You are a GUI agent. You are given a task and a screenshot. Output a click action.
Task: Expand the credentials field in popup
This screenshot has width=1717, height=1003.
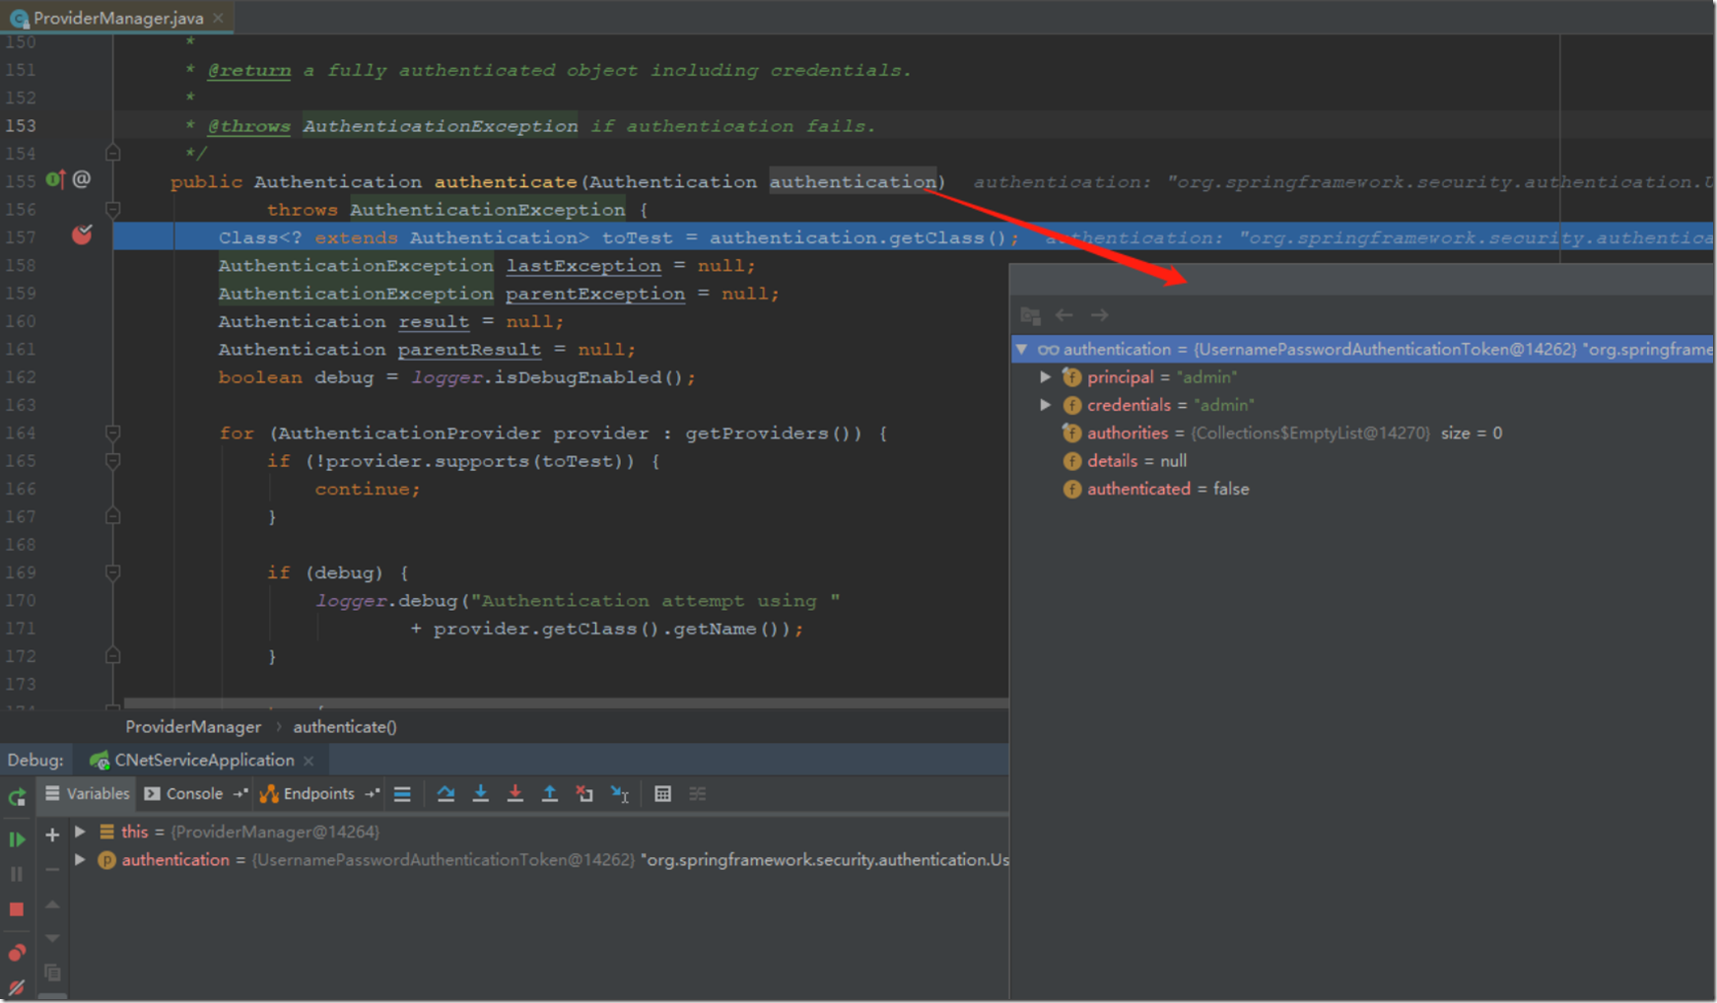pos(1046,405)
